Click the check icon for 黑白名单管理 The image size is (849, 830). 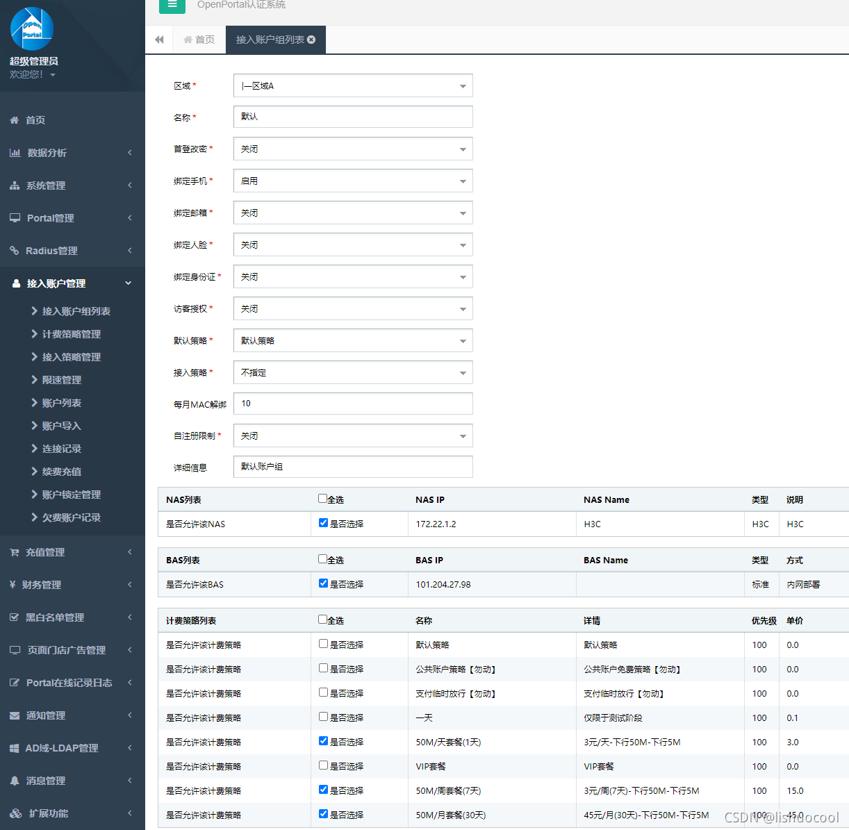click(x=15, y=617)
